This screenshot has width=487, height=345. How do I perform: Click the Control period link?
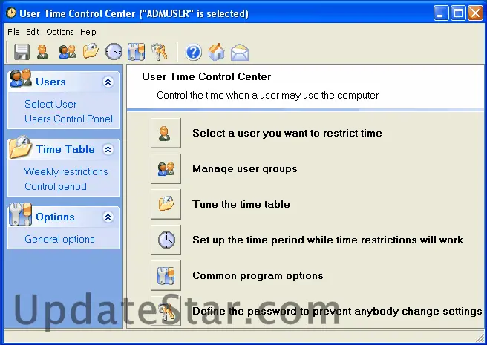56,187
